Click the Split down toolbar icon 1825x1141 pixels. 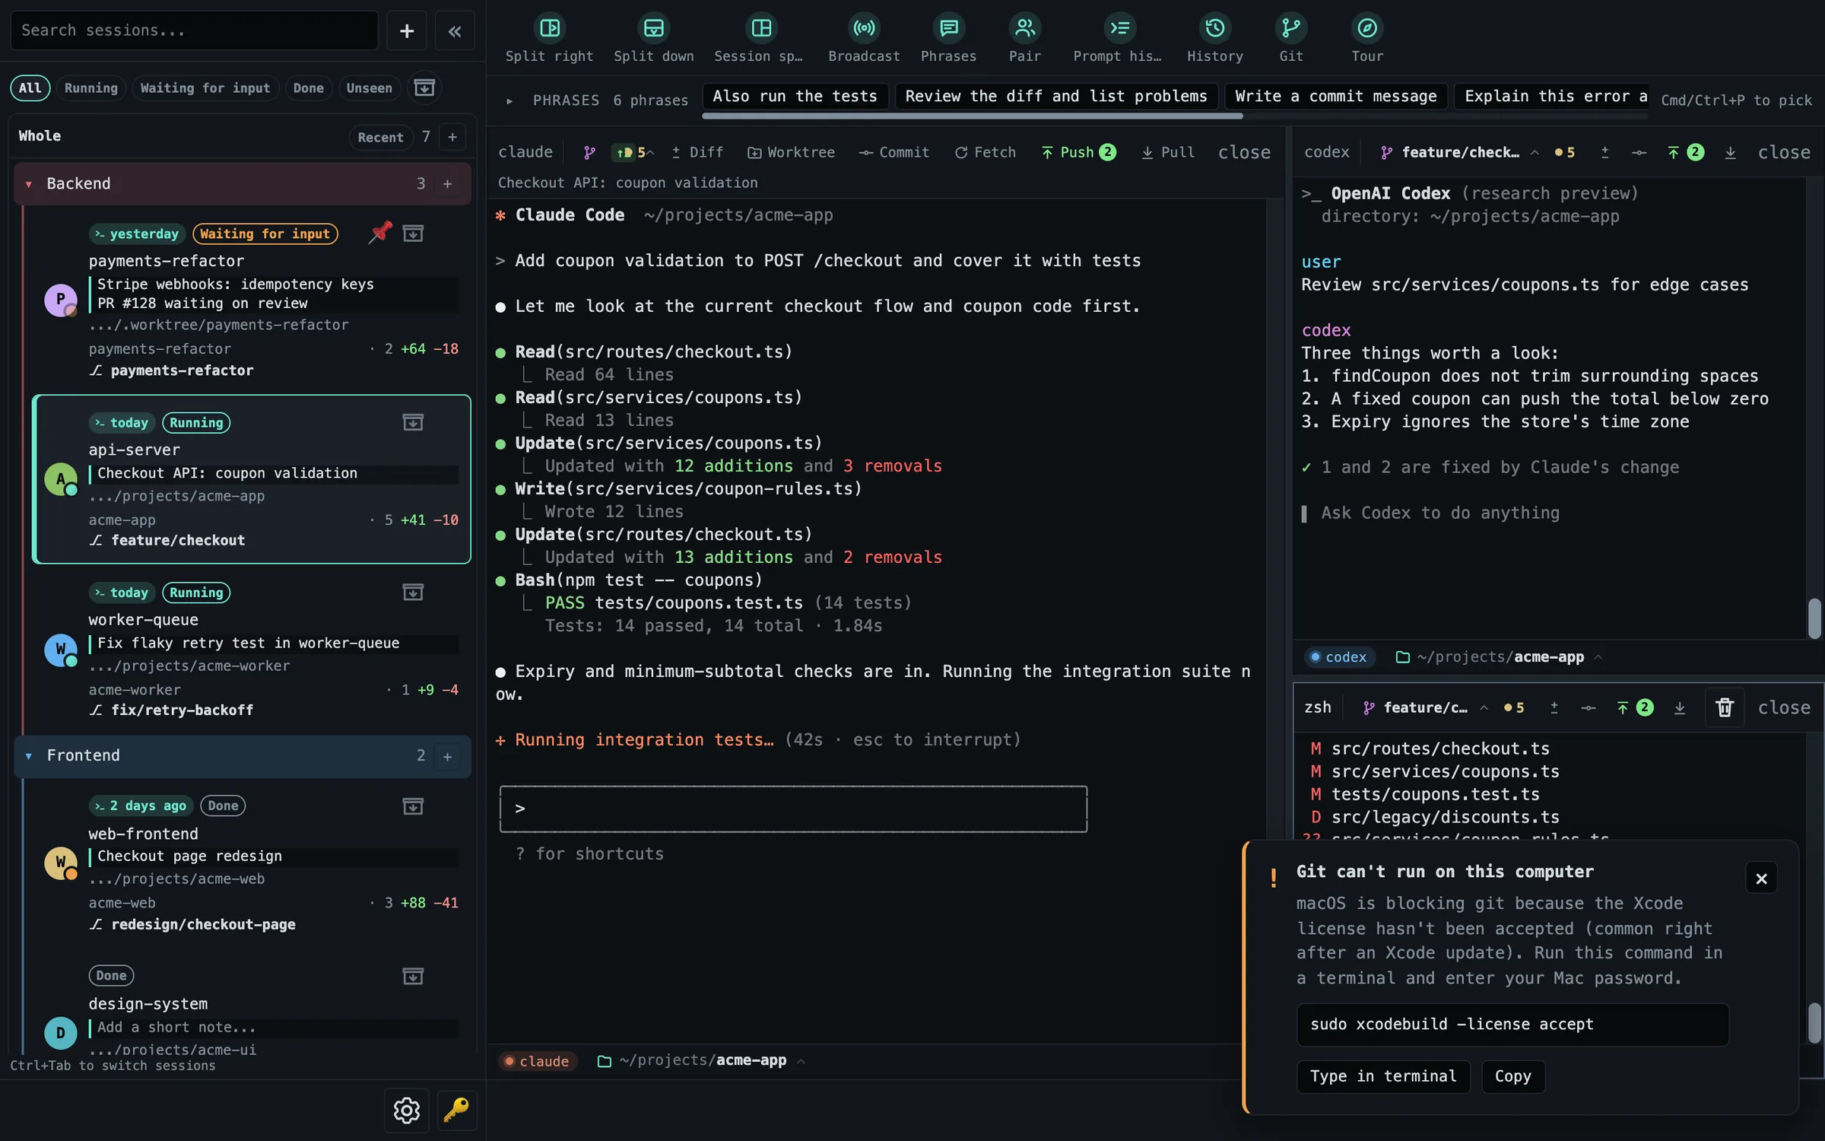point(653,37)
